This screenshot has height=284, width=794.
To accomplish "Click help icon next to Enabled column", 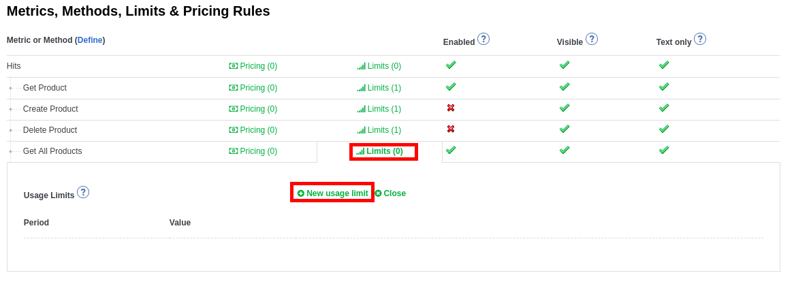I will coord(483,39).
